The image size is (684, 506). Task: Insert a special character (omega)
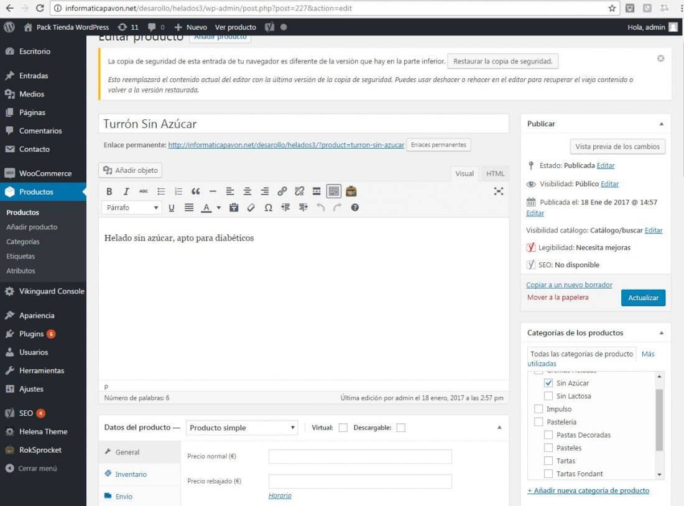pyautogui.click(x=268, y=208)
